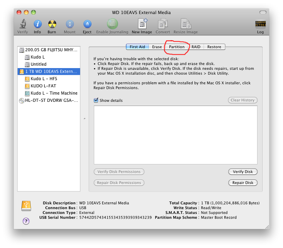Select the 200.05 GB FUJITSU disk row
This screenshot has height=248, width=283.
[49, 50]
